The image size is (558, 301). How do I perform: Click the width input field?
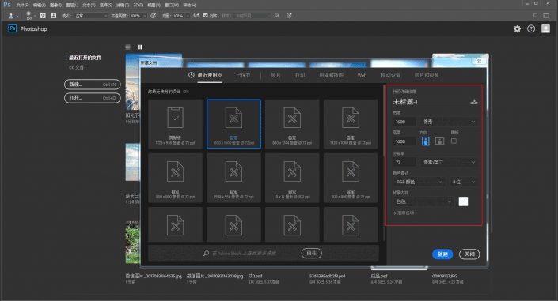coord(404,122)
